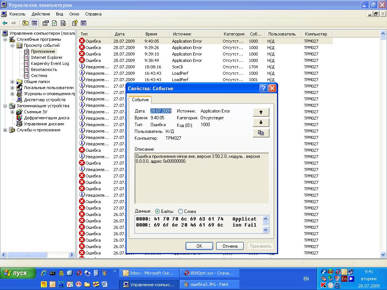Open Calculator from quick launch
This screenshot has height=290, width=387.
[96, 273]
